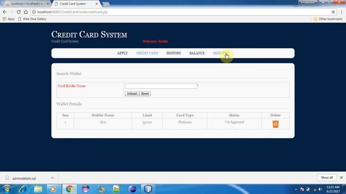Open the taskbar clock and date

tap(333, 189)
